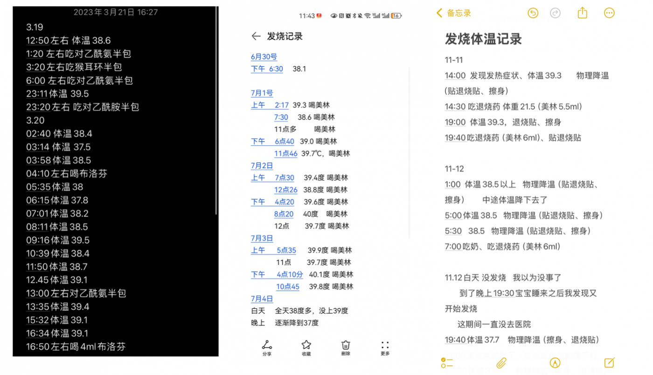Tap the 5:30 time in the 11-12 section

[453, 231]
